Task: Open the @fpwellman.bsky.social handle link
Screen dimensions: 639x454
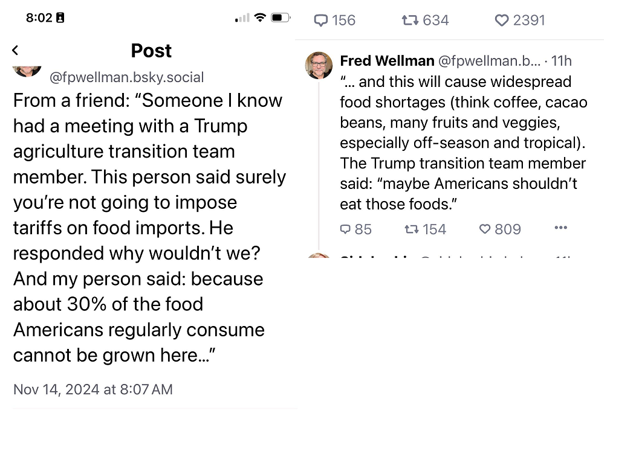Action: (x=127, y=77)
